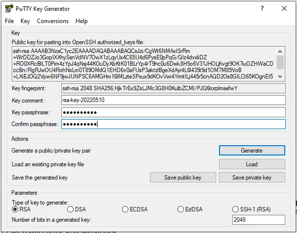Viewport: 297px width, 233px height.
Task: Click the 'Key fingerprint:' label
Action: (x=29, y=88)
